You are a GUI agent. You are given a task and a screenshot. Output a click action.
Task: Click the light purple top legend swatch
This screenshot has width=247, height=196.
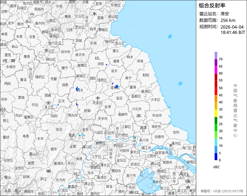point(216,55)
